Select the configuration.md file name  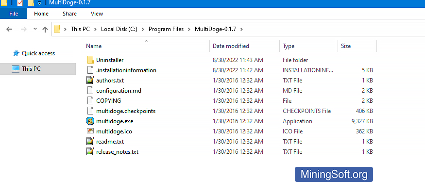coord(119,91)
